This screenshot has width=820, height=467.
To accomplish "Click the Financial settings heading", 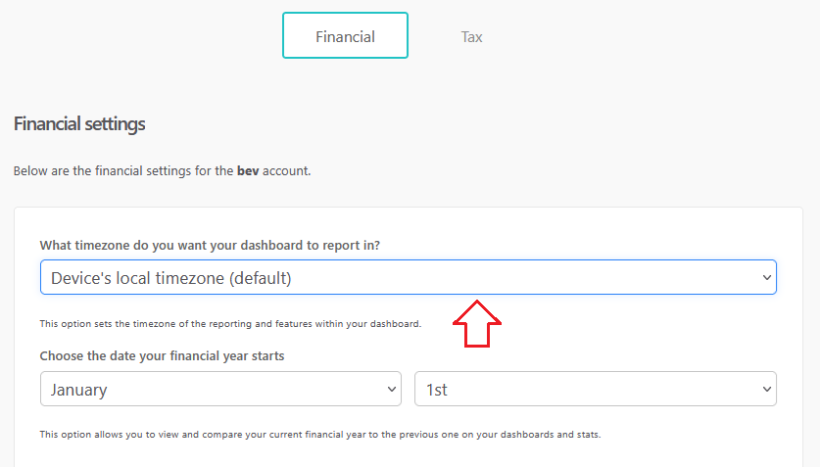I will point(79,124).
